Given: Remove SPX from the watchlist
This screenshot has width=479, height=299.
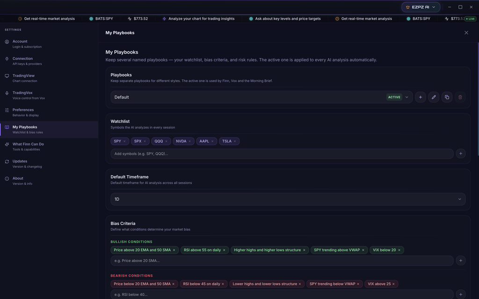Looking at the screenshot, I should (x=145, y=141).
